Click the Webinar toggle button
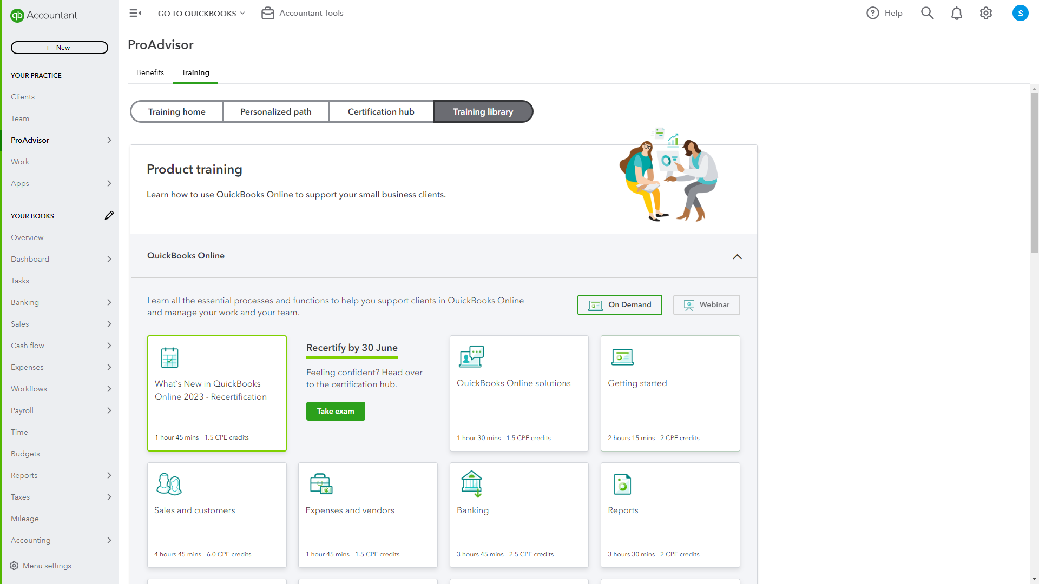The height and width of the screenshot is (584, 1039). [x=706, y=304]
